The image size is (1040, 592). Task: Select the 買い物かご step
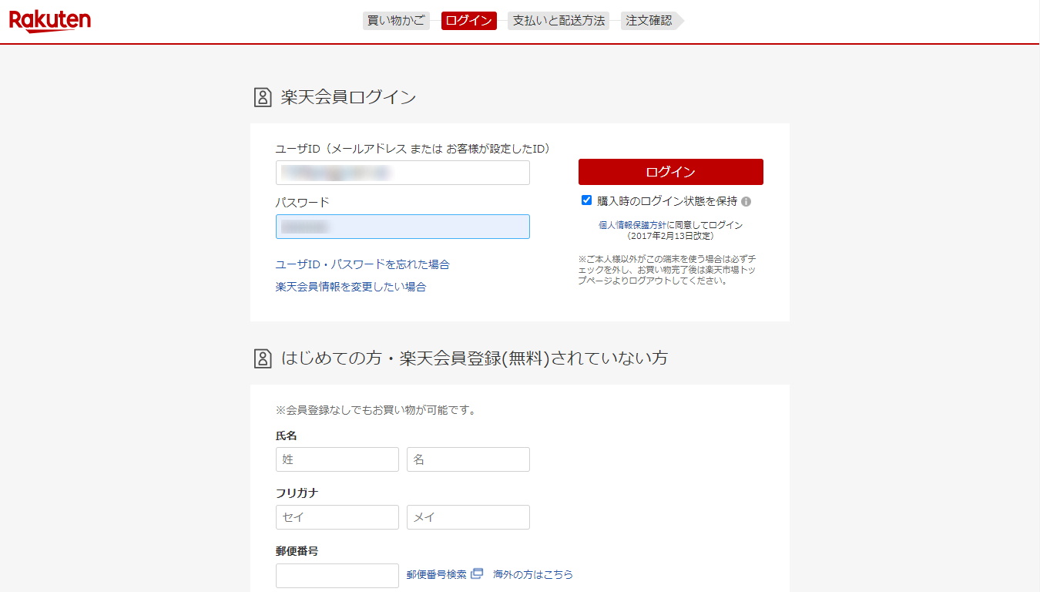pos(396,21)
